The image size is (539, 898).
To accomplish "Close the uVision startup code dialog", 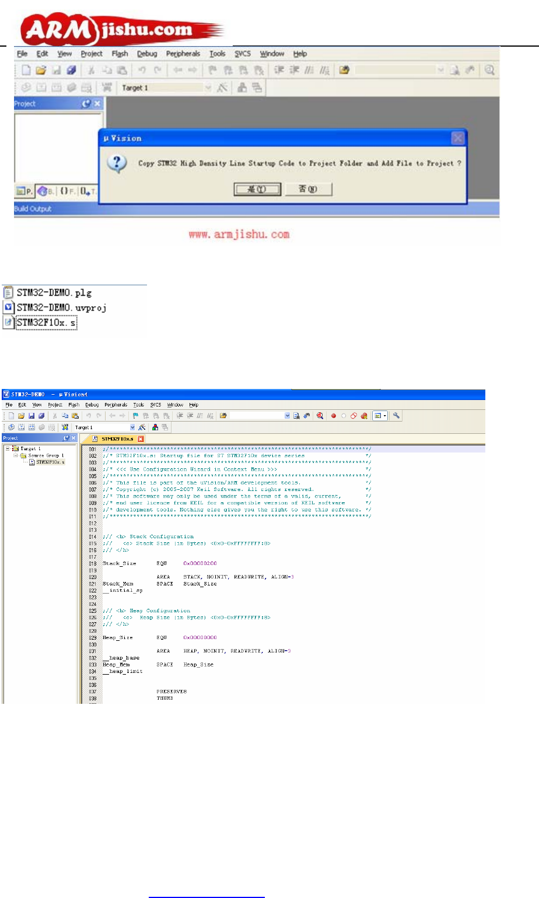I will click(x=458, y=138).
